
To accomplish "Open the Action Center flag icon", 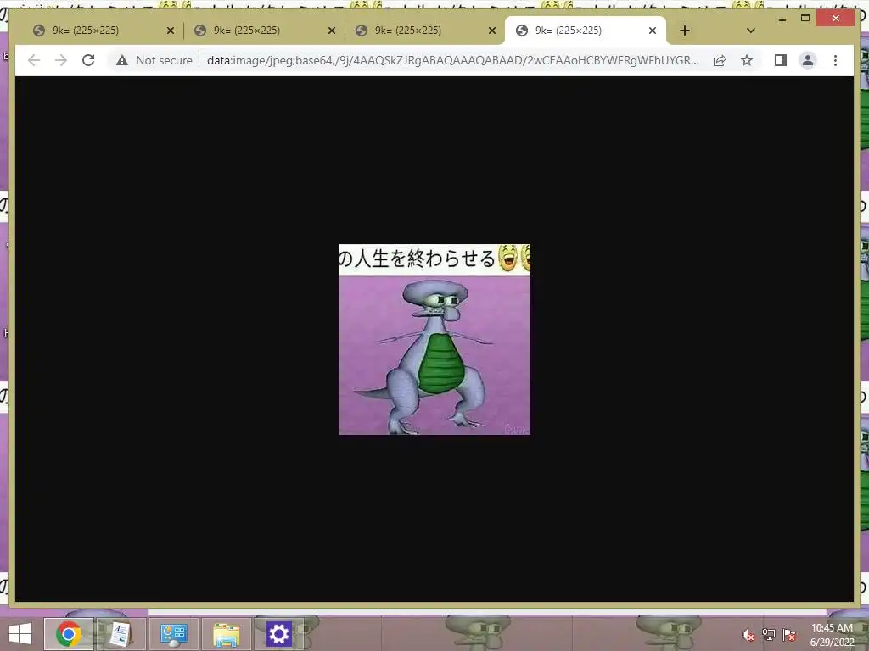I will pos(789,635).
